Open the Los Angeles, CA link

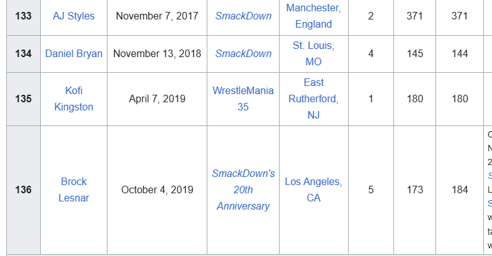[x=314, y=189]
